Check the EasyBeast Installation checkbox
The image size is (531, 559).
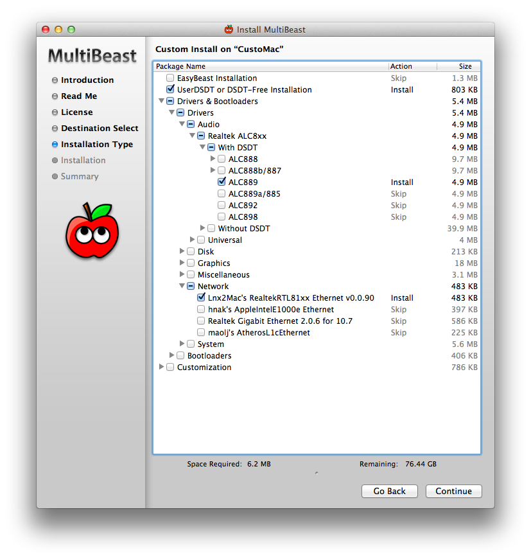pyautogui.click(x=170, y=78)
